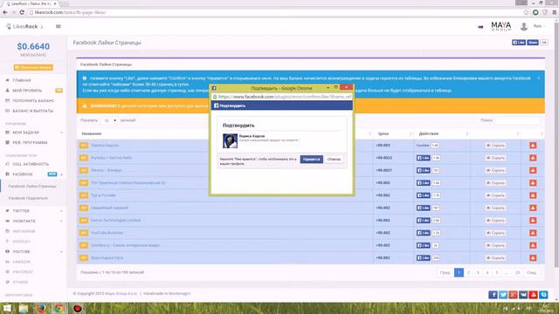
Task: Click the $0.6640 balance amount
Action: pyautogui.click(x=33, y=46)
